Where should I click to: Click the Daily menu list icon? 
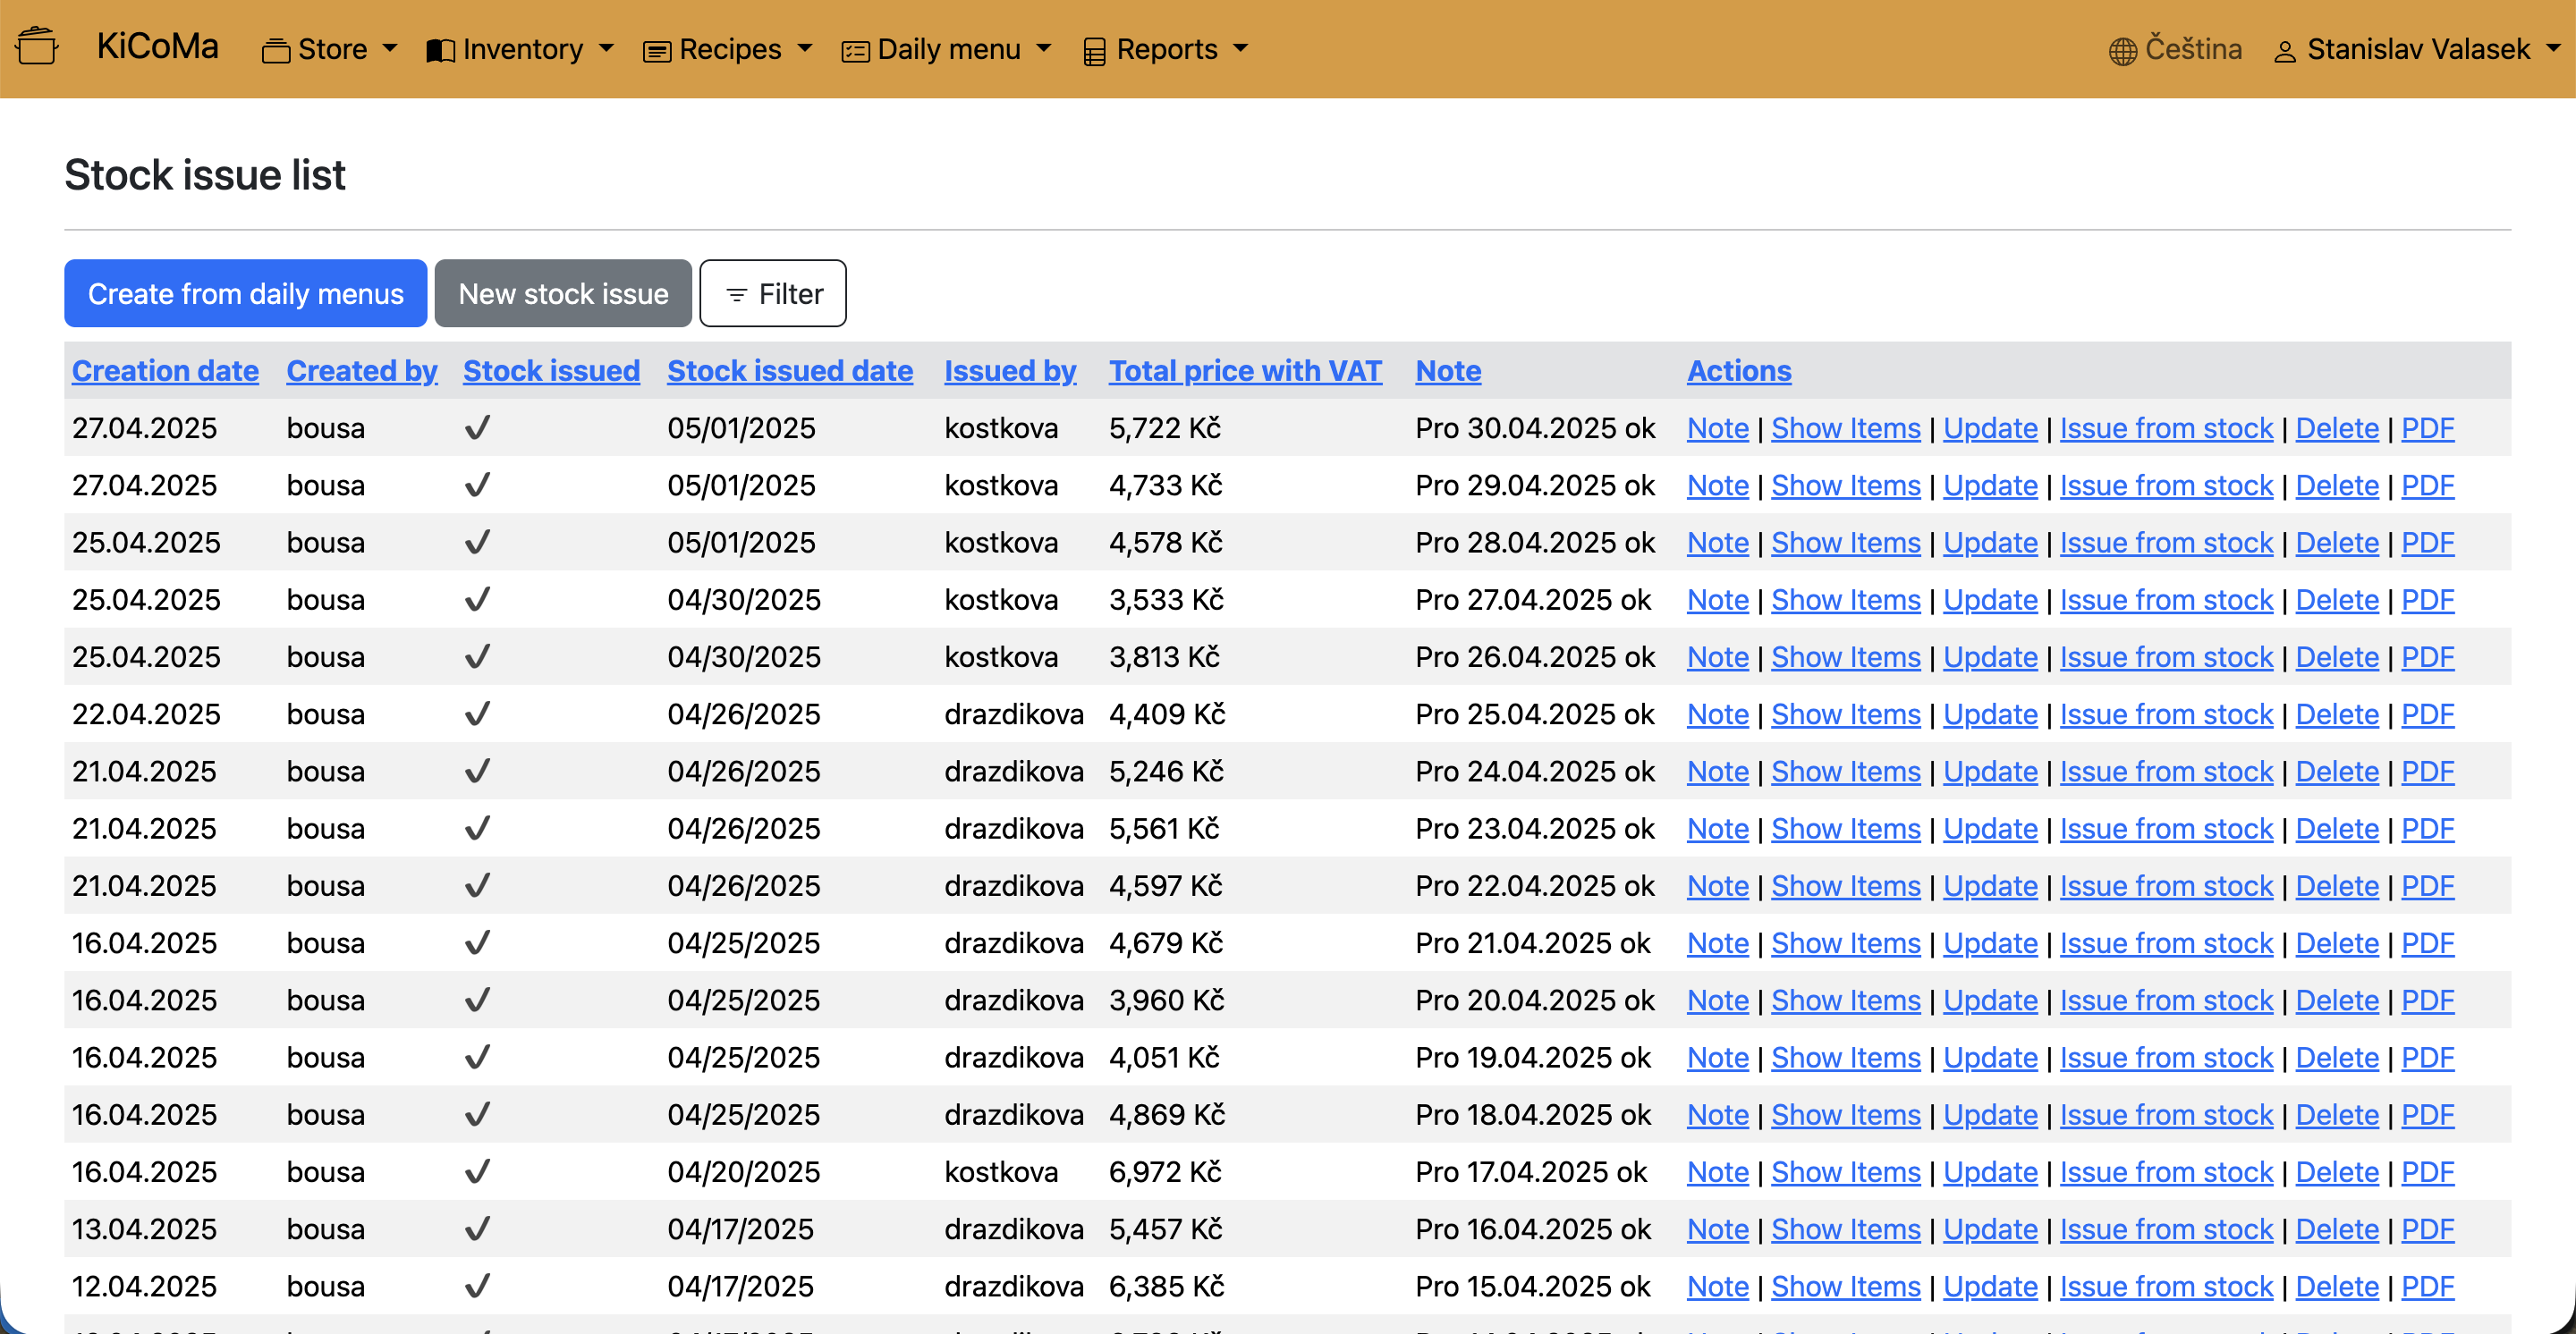tap(855, 51)
